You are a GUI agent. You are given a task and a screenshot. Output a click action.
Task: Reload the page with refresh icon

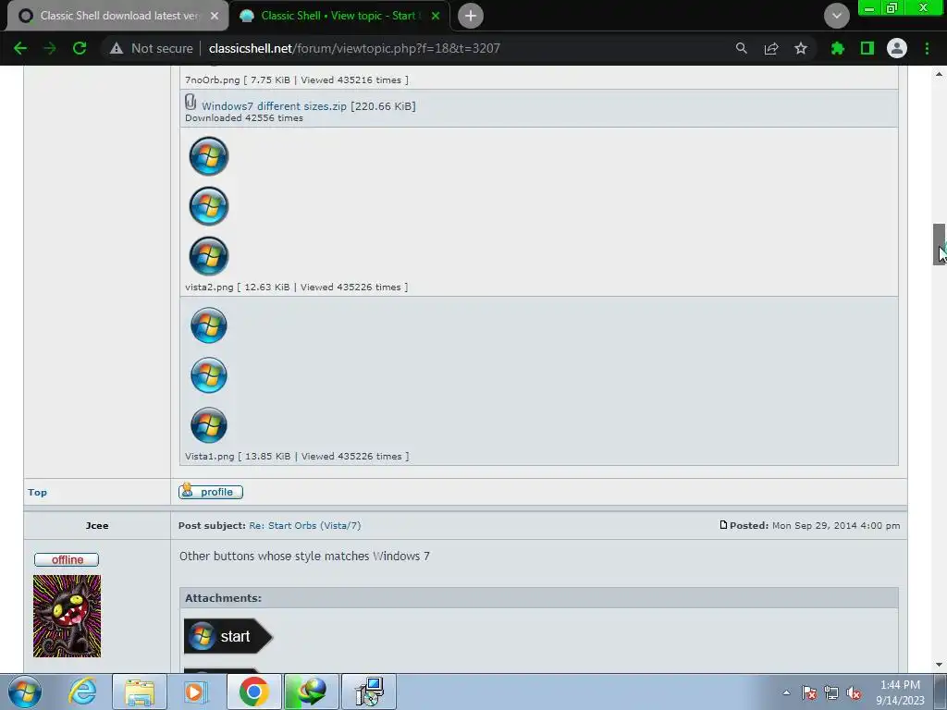pos(80,48)
